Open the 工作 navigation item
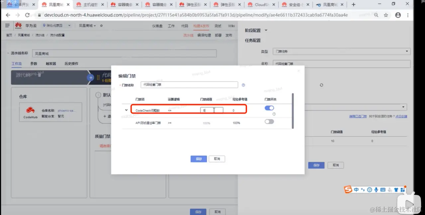The image size is (425, 215). click(x=171, y=26)
